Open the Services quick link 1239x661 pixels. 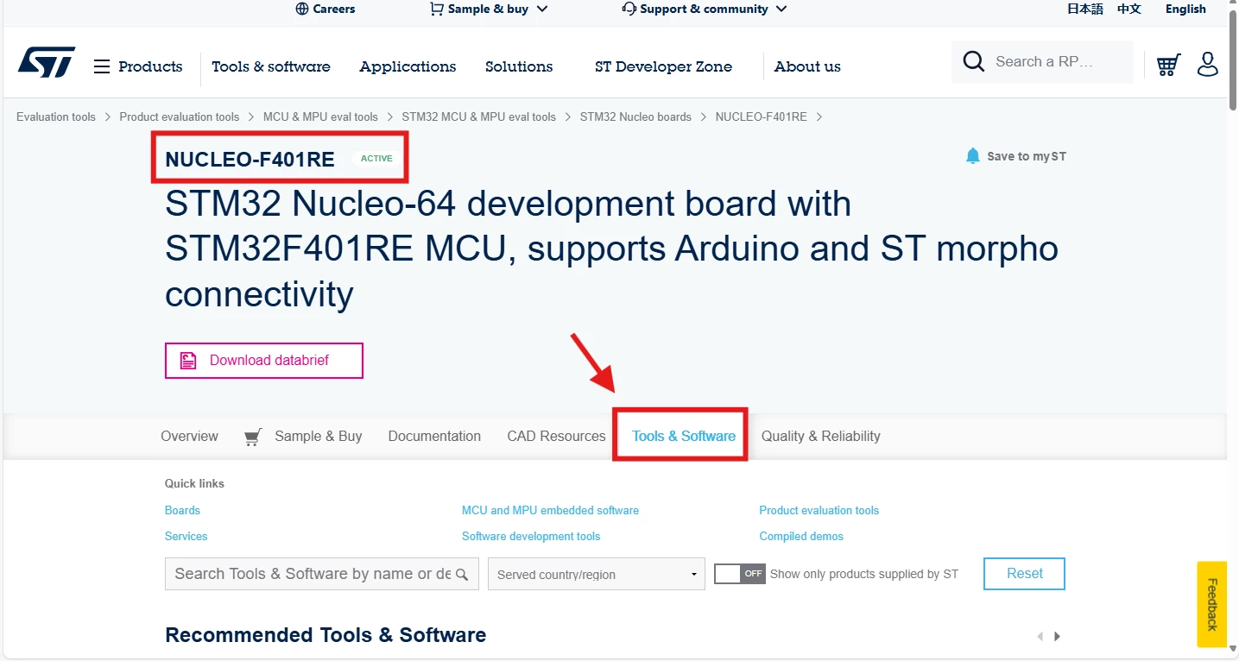click(x=186, y=536)
